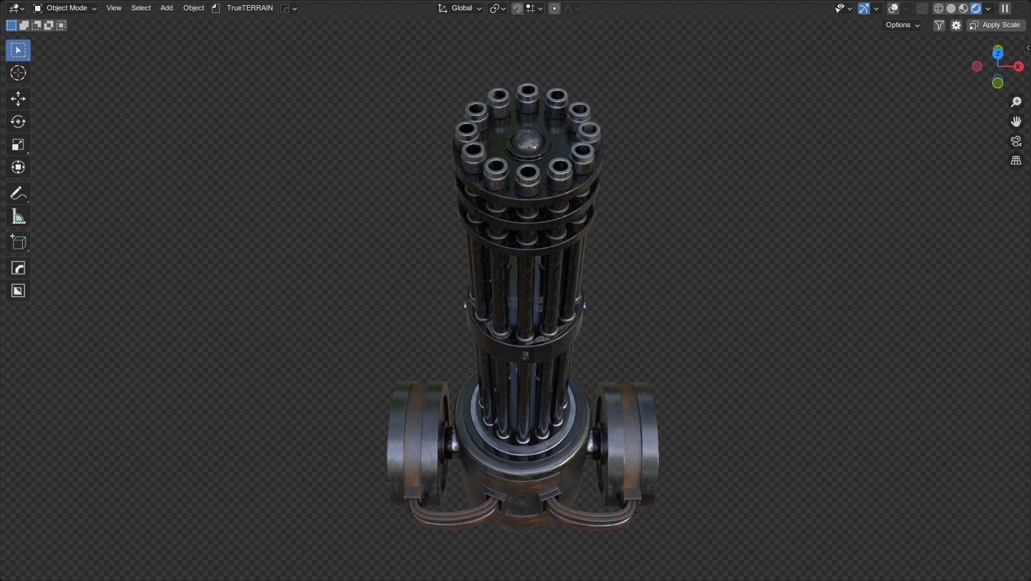Open the Options dropdown
This screenshot has width=1031, height=581.
tap(903, 25)
